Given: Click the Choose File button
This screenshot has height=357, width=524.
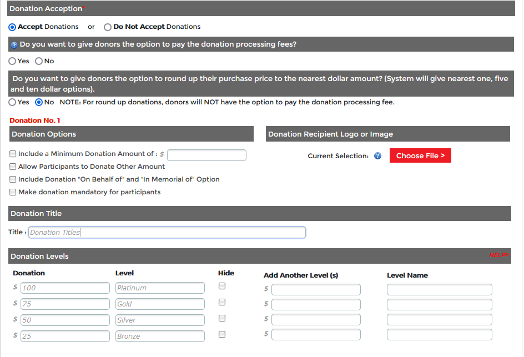Looking at the screenshot, I should pos(420,156).
